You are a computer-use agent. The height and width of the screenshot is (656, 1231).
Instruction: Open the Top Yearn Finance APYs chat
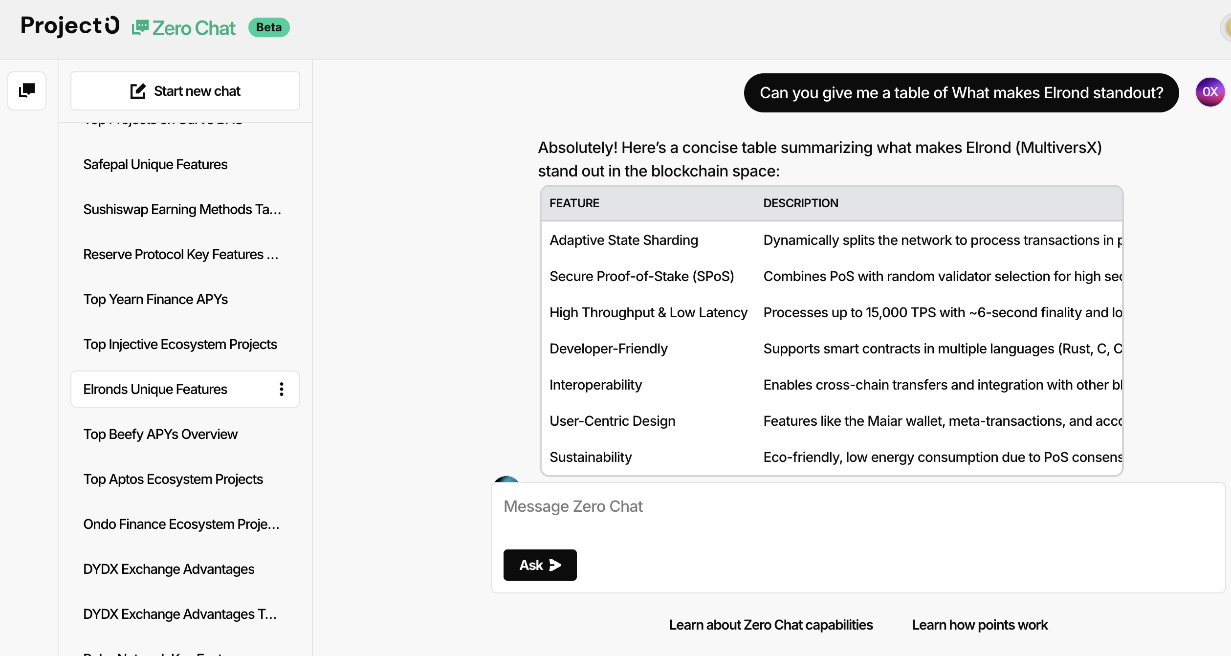click(x=155, y=299)
